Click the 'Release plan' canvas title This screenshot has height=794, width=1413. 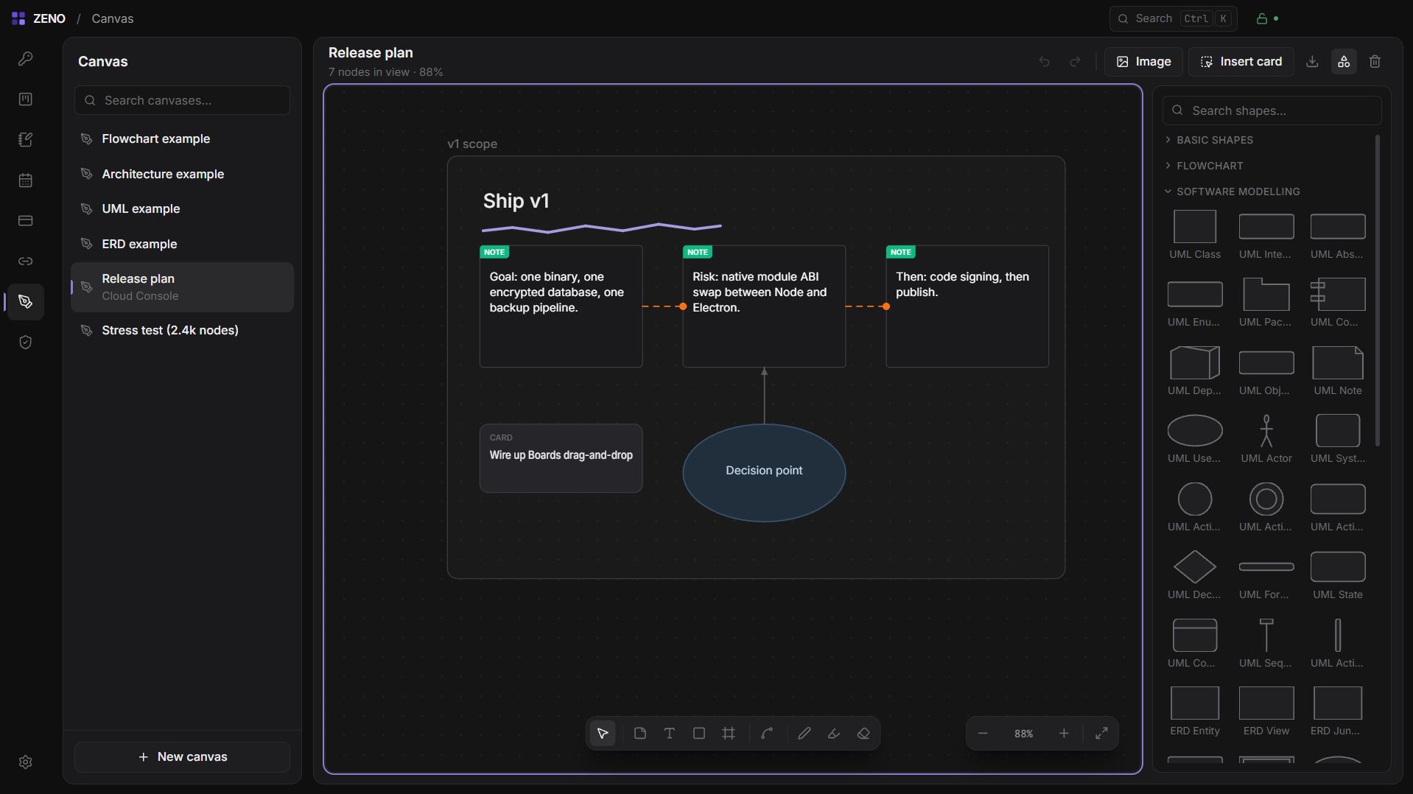click(371, 53)
